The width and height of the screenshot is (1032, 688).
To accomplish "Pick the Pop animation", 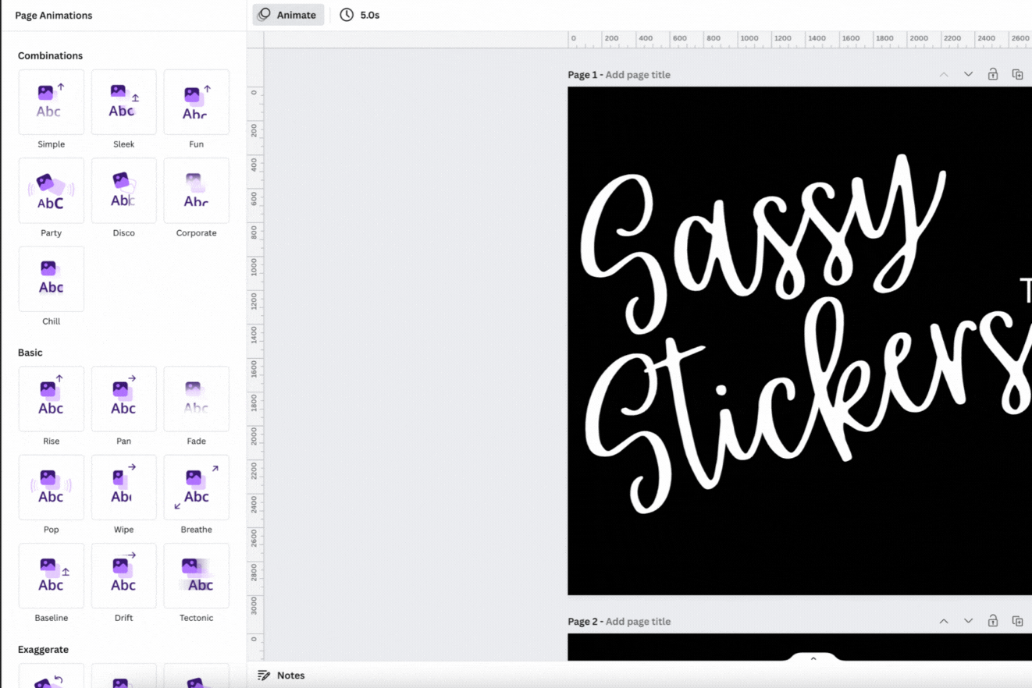I will (51, 488).
